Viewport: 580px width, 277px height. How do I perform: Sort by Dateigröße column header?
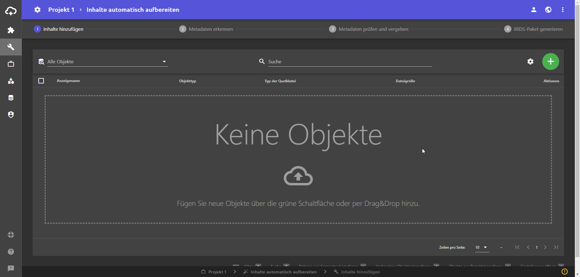[x=405, y=81]
